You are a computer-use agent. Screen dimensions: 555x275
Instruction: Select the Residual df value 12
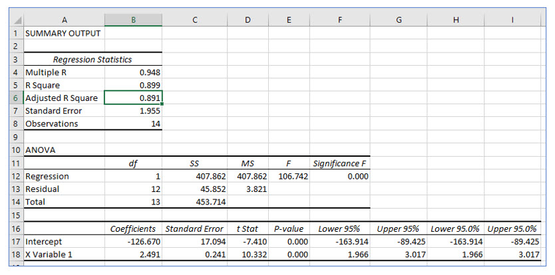(x=134, y=189)
